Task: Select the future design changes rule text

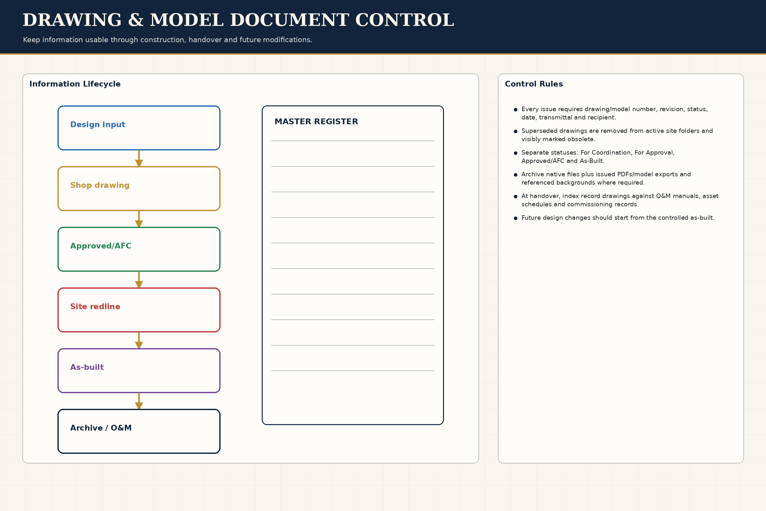Action: (x=618, y=218)
